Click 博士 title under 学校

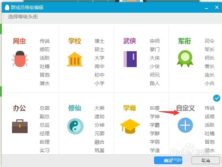click(x=99, y=41)
